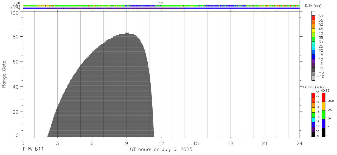Click the CPID value "151"
337x155 pixels.
tap(161, 3)
